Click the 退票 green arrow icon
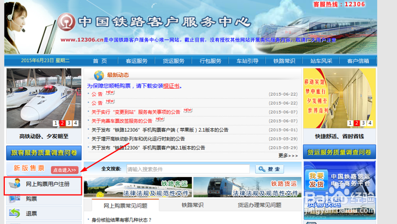This screenshot has height=224, width=397. point(14,213)
